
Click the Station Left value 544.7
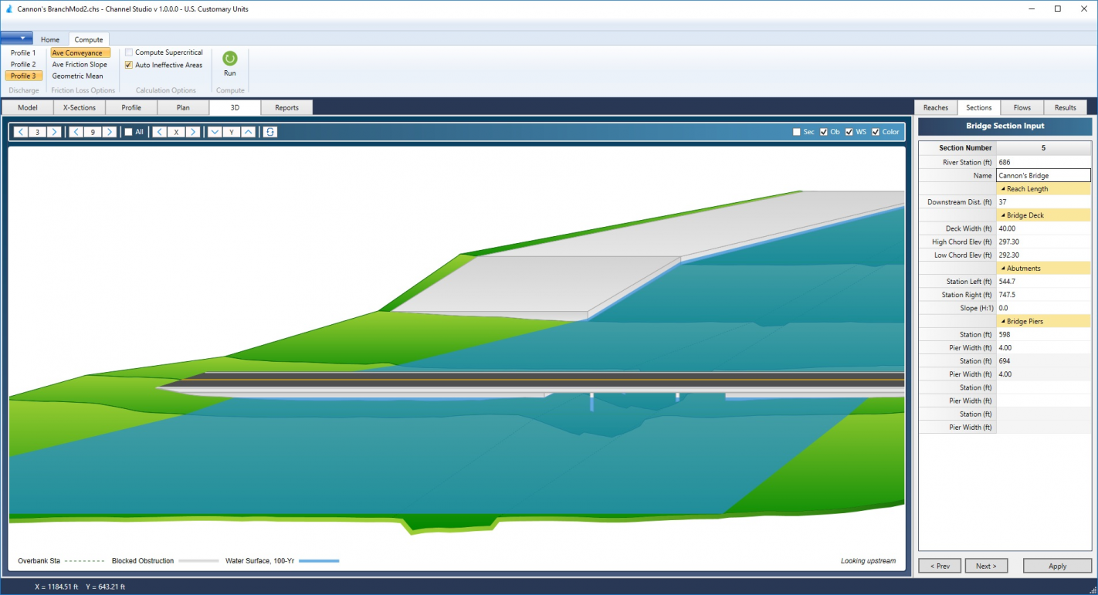[x=1044, y=282]
